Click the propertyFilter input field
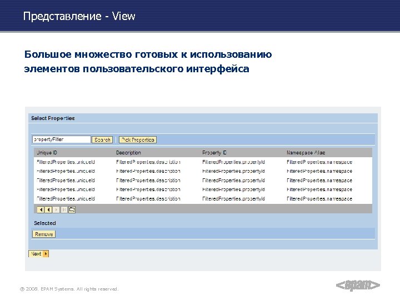 pos(62,139)
